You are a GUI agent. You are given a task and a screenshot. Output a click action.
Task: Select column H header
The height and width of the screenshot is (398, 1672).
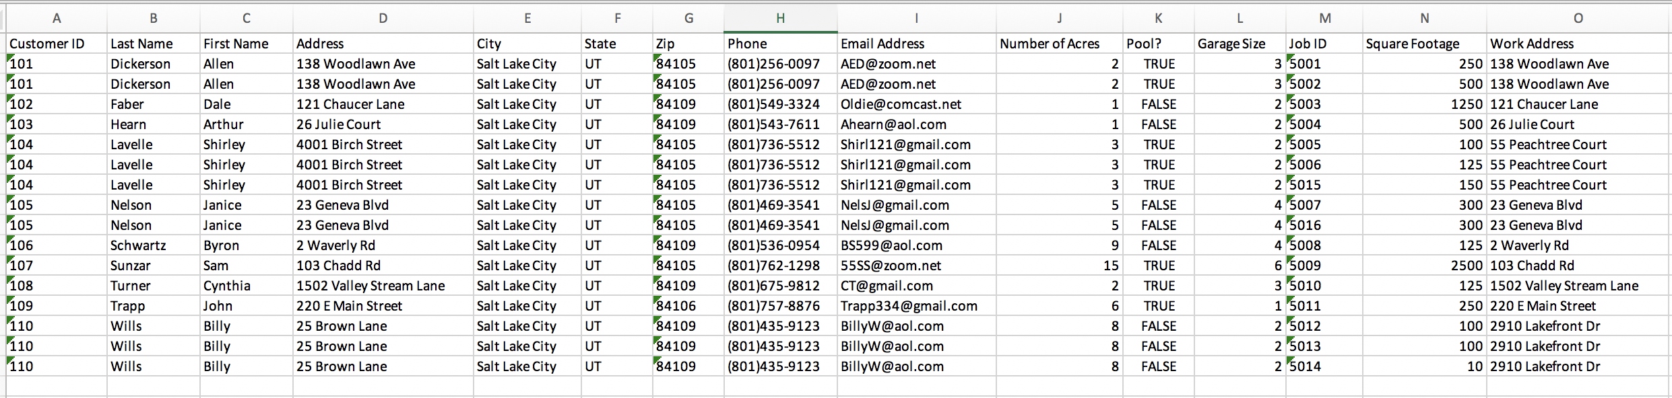[780, 19]
